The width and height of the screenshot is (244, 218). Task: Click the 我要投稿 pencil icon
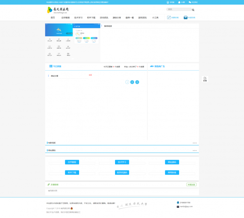tap(169, 17)
